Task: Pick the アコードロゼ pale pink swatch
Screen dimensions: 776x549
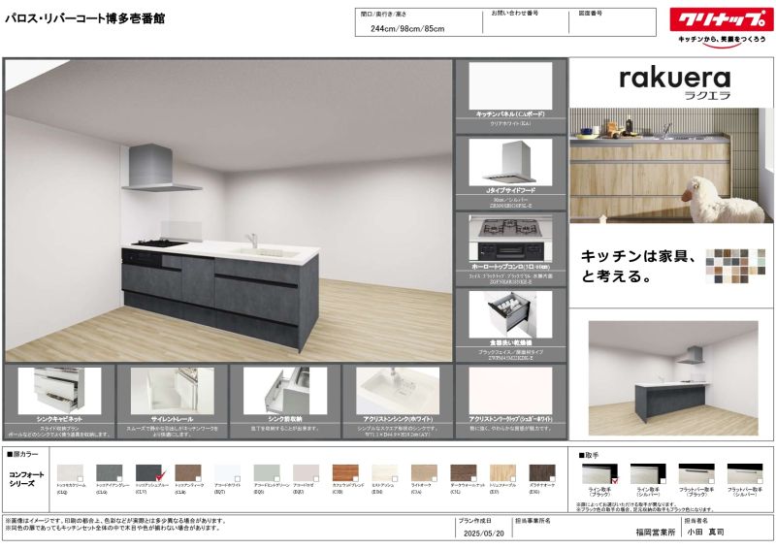Action: pyautogui.click(x=306, y=472)
